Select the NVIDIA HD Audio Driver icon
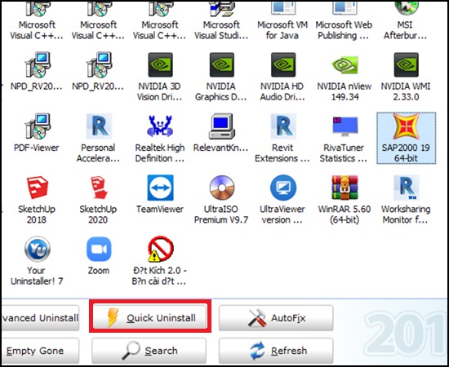Screen dimensions: 449x367 pyautogui.click(x=283, y=65)
